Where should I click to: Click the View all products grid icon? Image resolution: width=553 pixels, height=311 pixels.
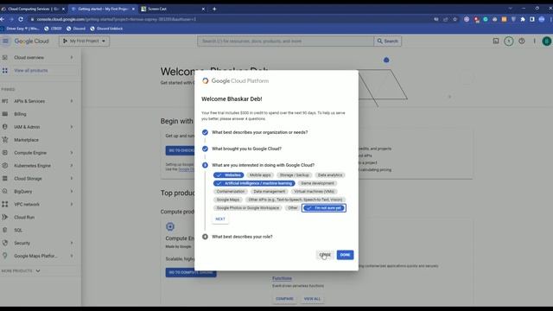pos(5,71)
